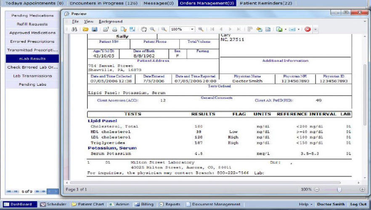Open the Export Document dropdown arrow

tap(285, 29)
